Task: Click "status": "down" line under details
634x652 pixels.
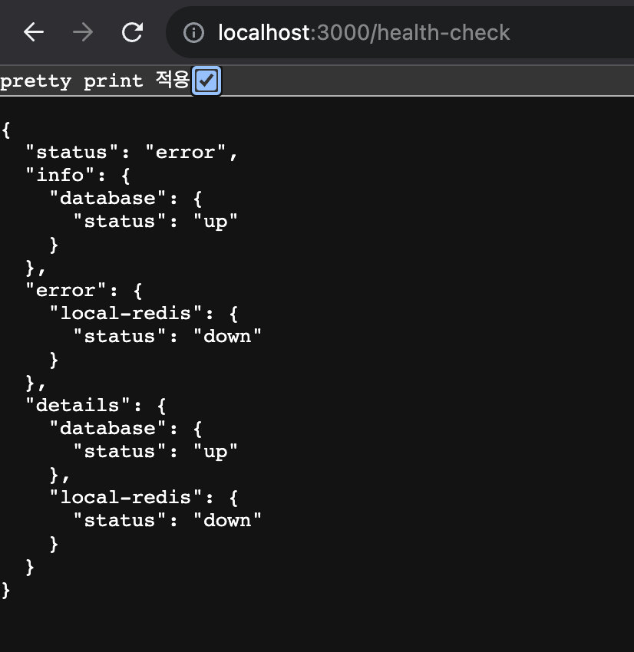Action: tap(167, 521)
